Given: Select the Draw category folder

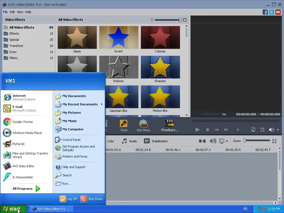Looking at the screenshot, I should tap(29, 52).
